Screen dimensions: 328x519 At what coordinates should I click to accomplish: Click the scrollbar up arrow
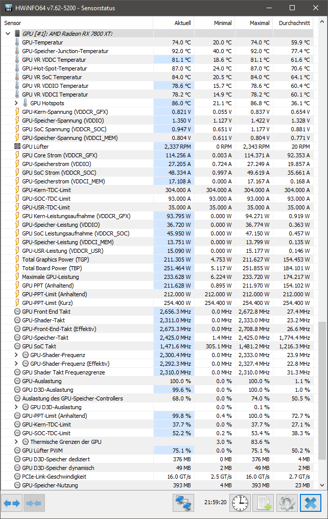click(322, 22)
